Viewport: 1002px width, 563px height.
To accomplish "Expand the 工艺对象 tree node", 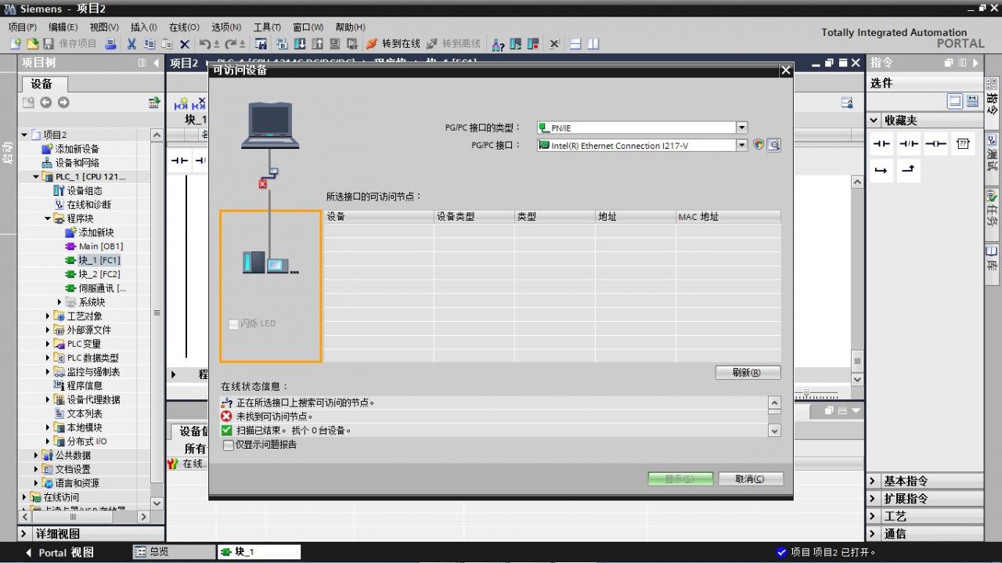I will tap(49, 315).
